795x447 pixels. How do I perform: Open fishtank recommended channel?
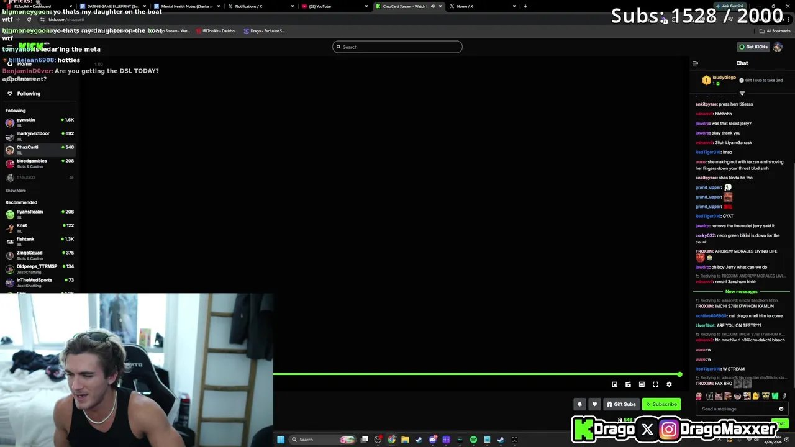(x=40, y=242)
